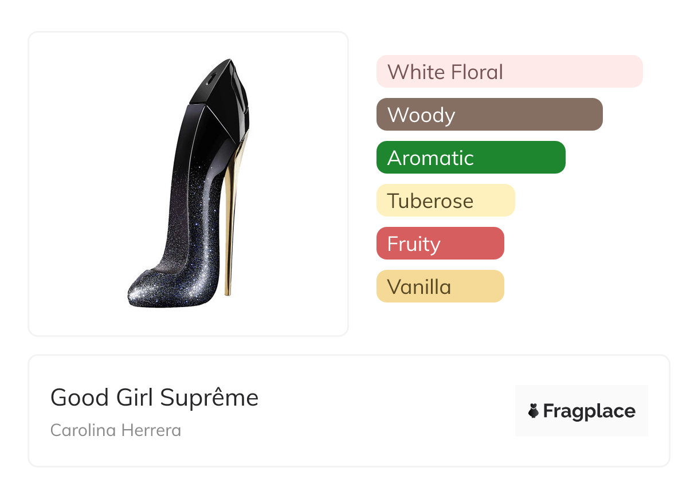Click the gold heel of the stiletto
This screenshot has height=495, width=698.
233,229
